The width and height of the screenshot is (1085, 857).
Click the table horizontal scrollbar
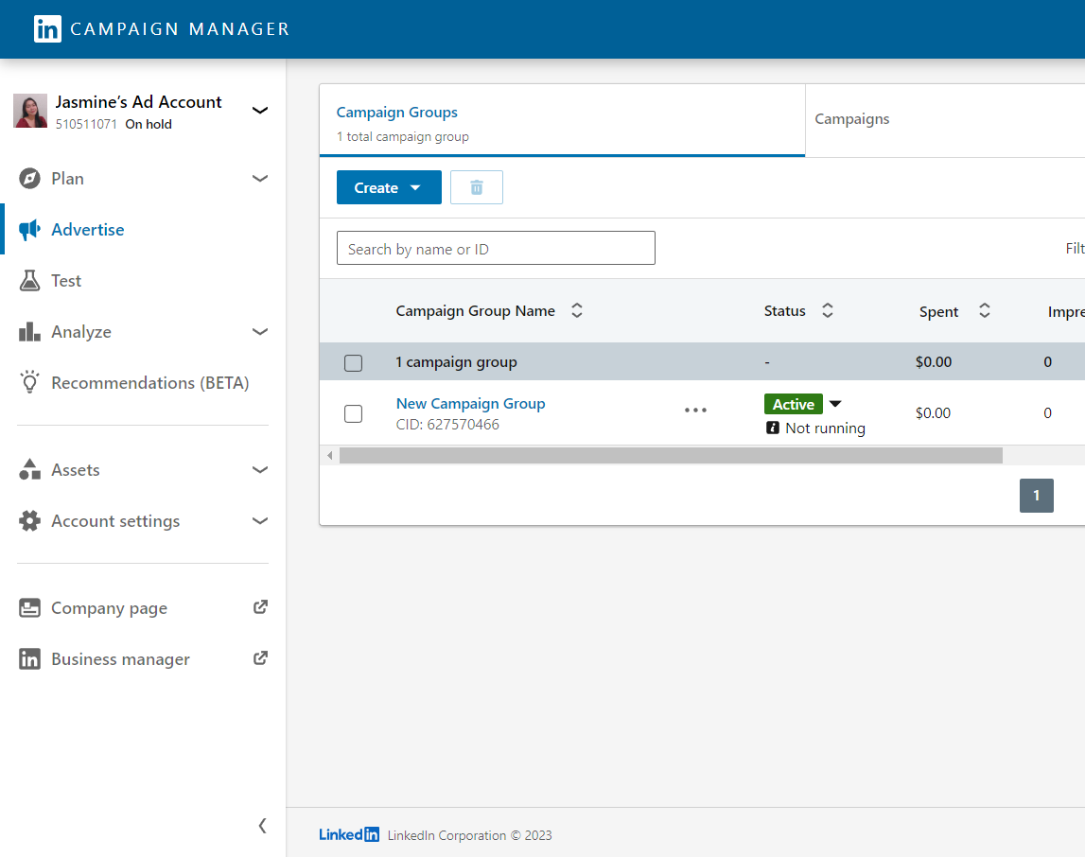click(x=671, y=456)
